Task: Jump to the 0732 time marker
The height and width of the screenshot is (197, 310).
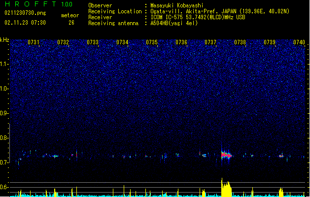Action: (x=63, y=42)
